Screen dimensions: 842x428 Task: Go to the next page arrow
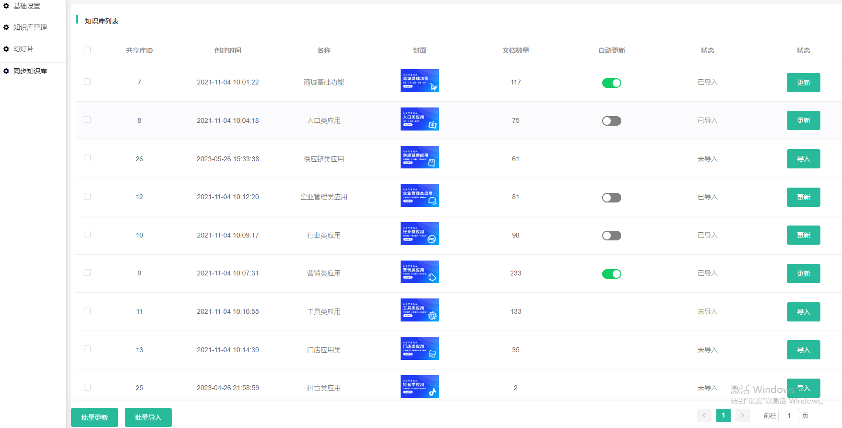[x=742, y=416]
